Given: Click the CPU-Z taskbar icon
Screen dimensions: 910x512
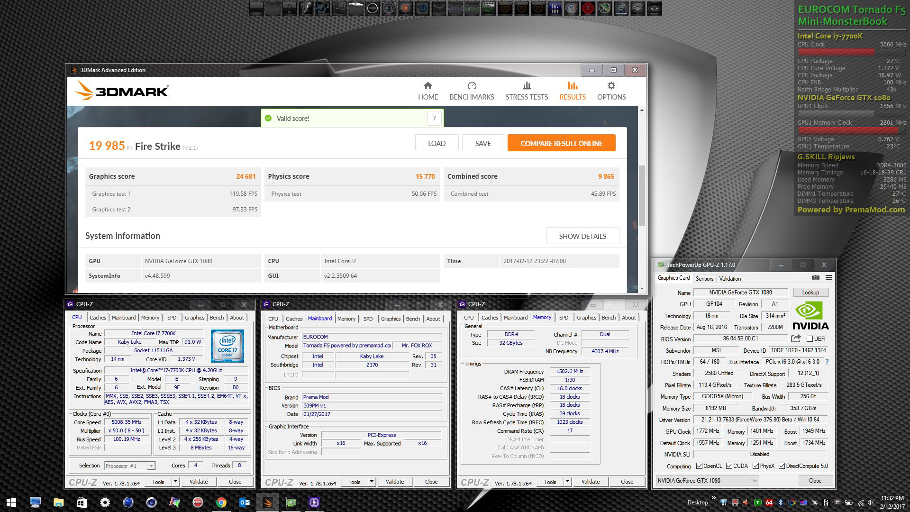Looking at the screenshot, I should click(x=314, y=502).
